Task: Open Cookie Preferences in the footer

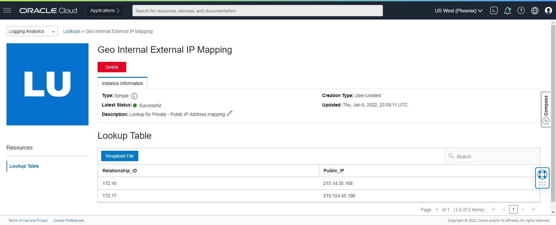Action: [69, 220]
